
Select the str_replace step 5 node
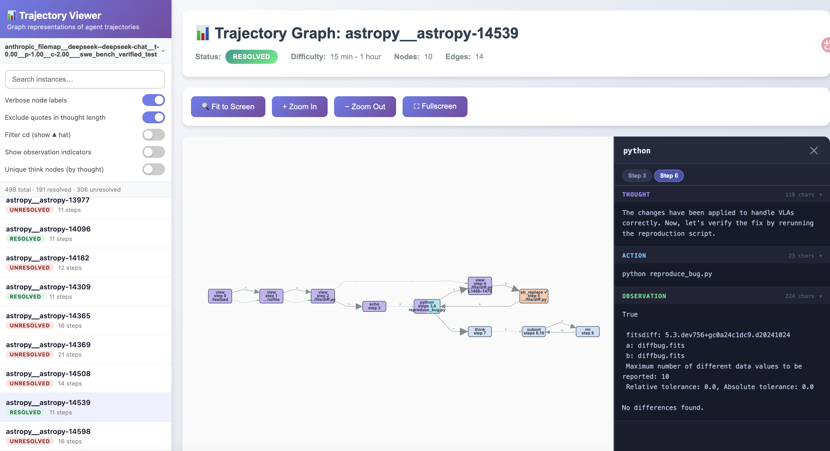click(533, 296)
